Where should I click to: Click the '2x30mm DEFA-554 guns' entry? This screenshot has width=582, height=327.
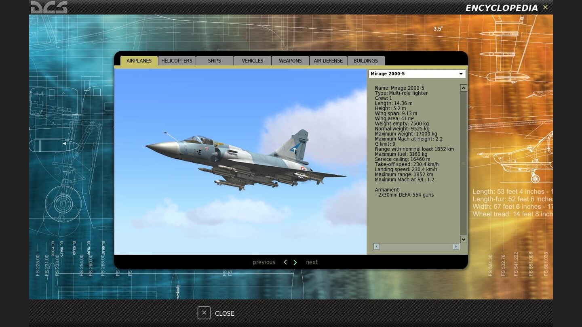[x=404, y=195]
